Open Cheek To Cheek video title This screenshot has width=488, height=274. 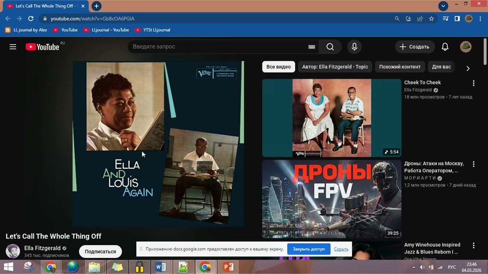pyautogui.click(x=422, y=83)
